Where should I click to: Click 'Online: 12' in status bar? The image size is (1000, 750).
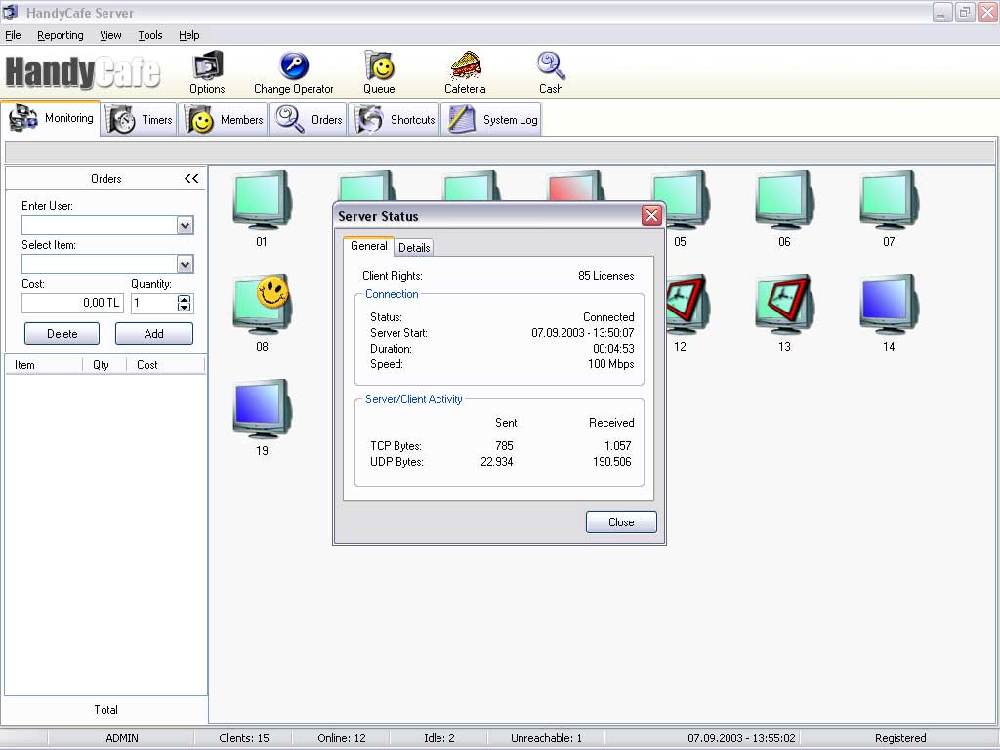point(342,738)
